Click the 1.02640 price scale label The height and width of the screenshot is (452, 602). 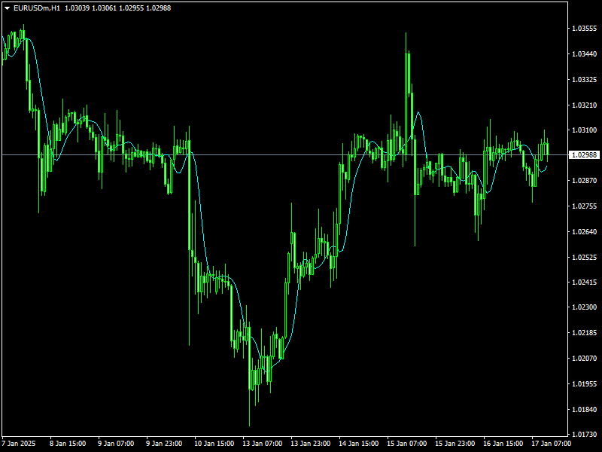585,231
